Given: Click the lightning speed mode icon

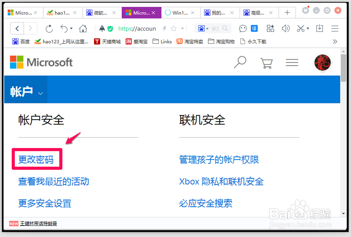Looking at the screenshot, I should tap(165, 28).
